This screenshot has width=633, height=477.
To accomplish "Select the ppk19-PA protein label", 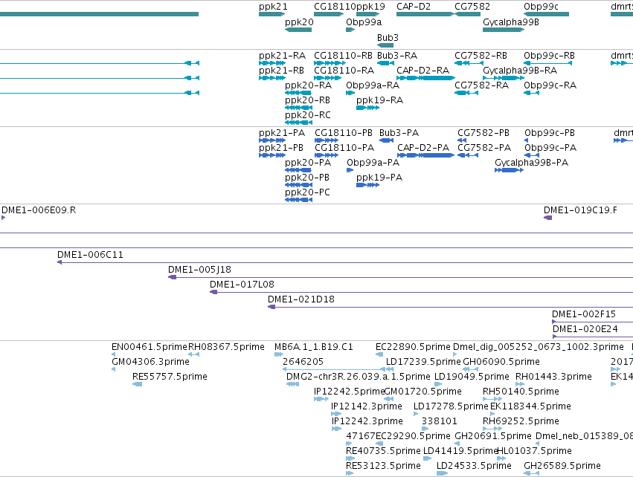I will click(x=379, y=178).
